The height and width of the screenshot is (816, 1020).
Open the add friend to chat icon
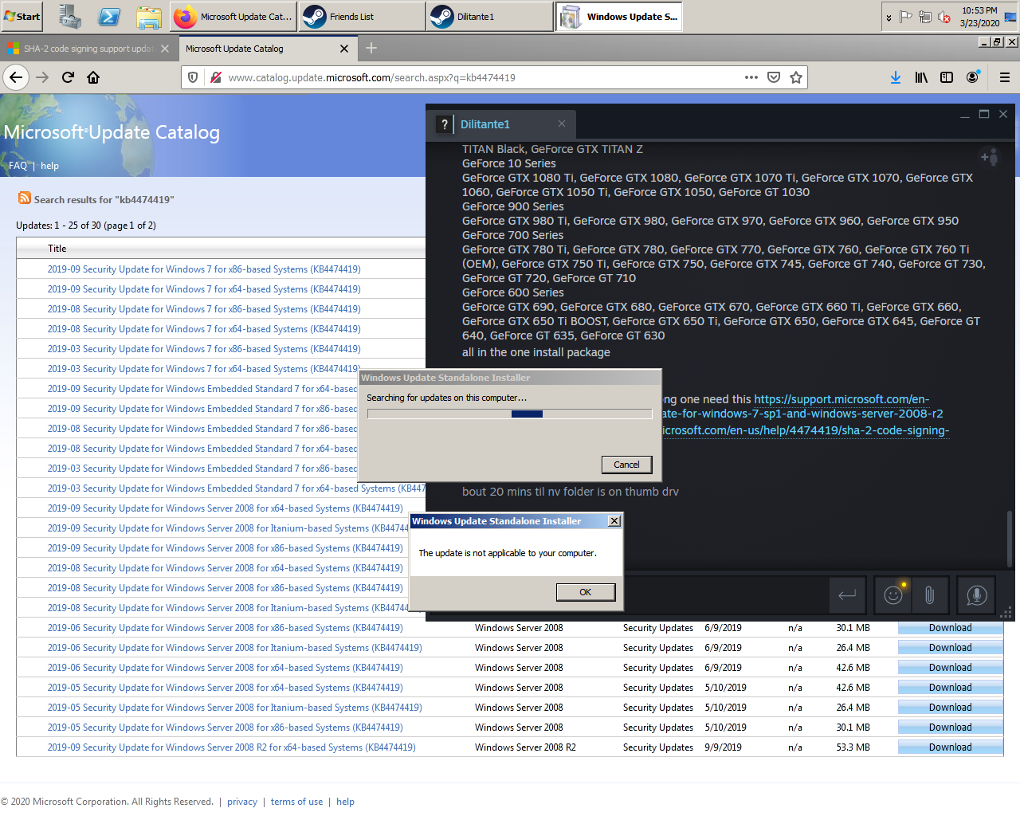pyautogui.click(x=989, y=157)
